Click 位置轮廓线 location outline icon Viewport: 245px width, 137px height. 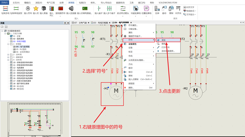point(146,9)
